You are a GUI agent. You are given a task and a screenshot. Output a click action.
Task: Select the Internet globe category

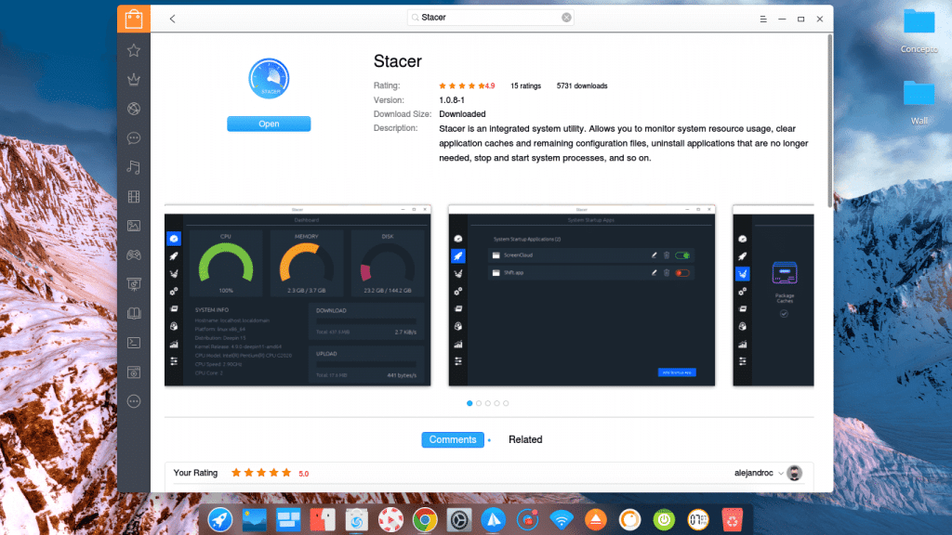click(134, 109)
